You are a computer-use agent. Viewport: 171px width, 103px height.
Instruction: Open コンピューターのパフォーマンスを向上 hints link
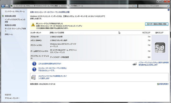tap(52, 69)
